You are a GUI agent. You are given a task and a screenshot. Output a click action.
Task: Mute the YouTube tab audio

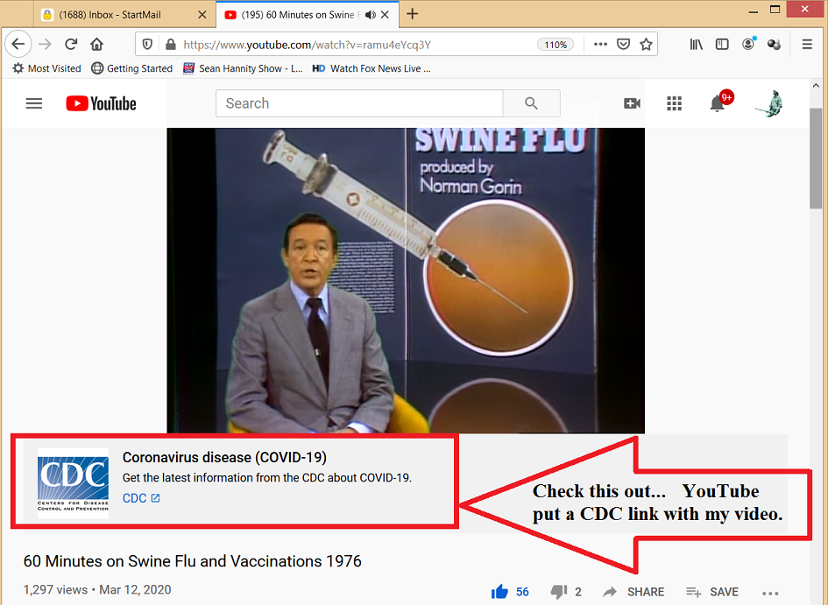coord(371,15)
